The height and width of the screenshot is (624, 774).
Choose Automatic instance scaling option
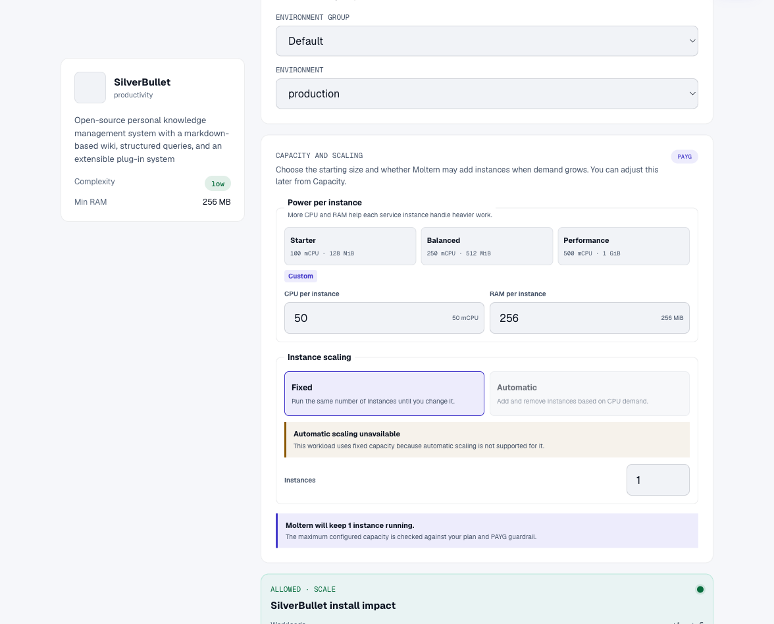click(590, 394)
